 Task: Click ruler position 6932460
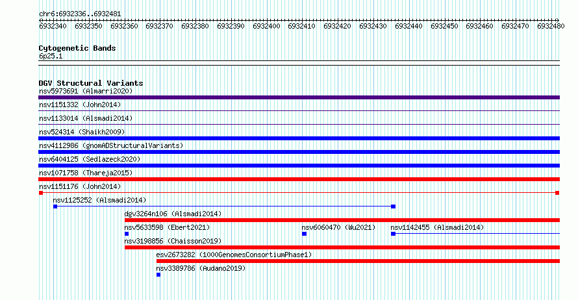coord(479,26)
